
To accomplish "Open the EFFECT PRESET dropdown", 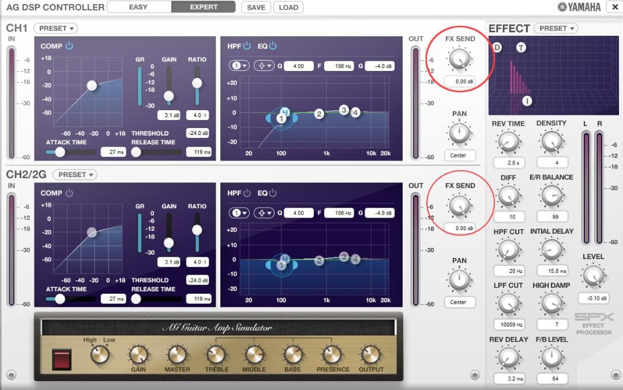I will click(x=556, y=28).
